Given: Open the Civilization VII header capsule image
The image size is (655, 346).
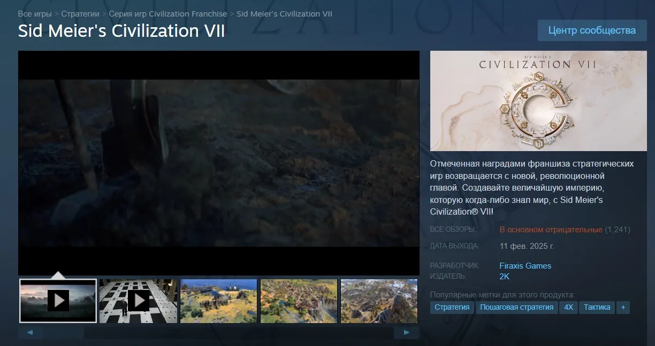Looking at the screenshot, I should 538,101.
